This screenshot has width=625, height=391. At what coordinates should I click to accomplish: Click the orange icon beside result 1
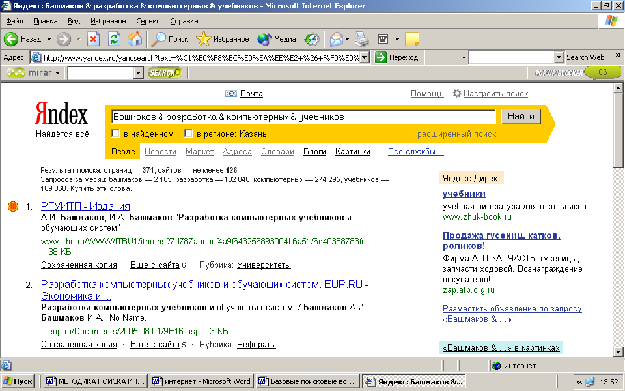tap(13, 207)
